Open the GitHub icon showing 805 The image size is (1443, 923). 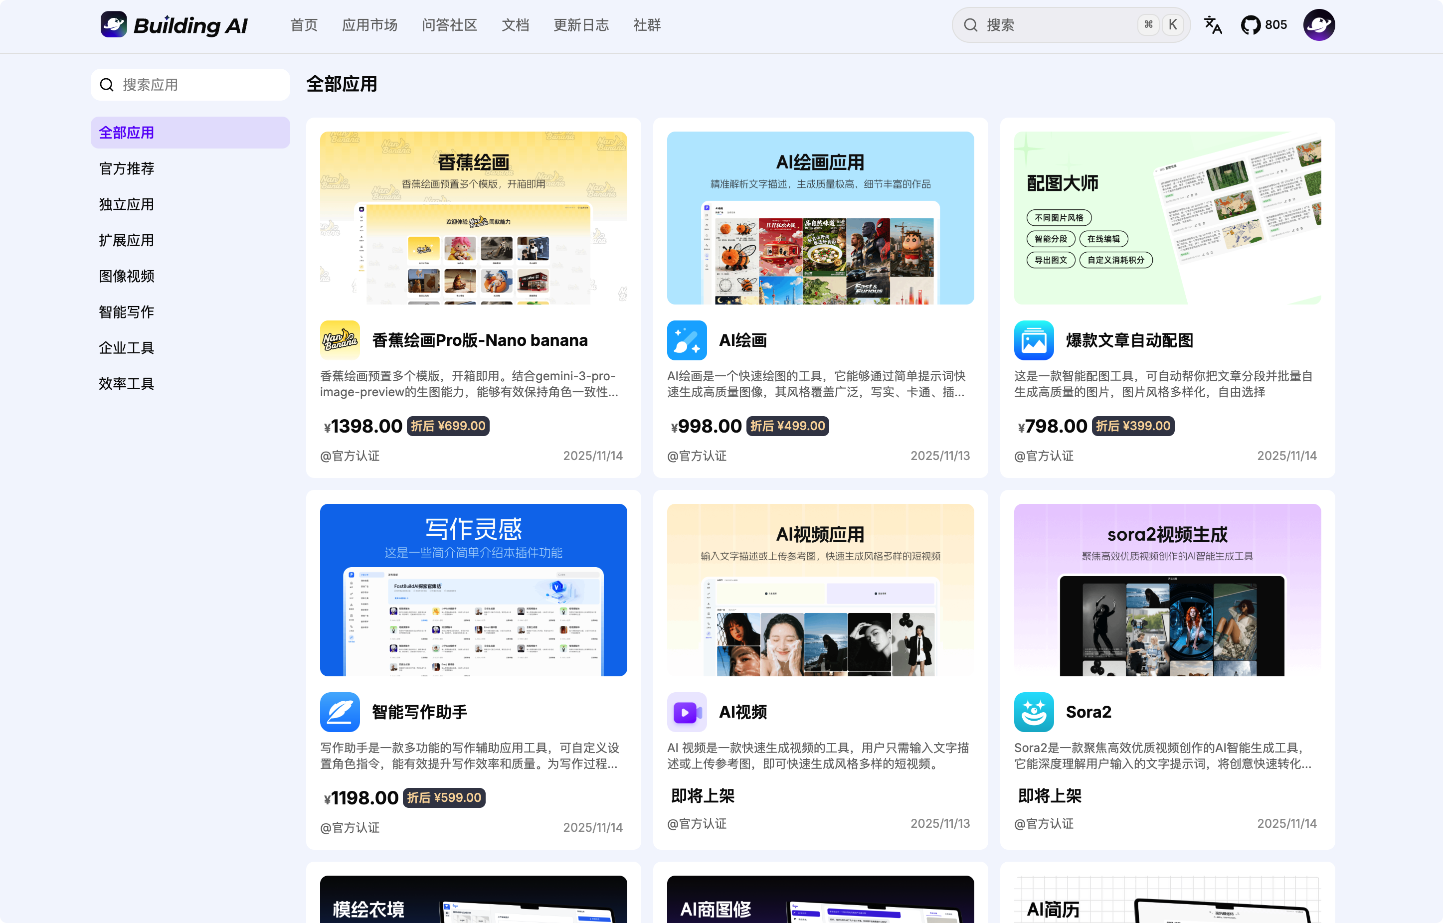(1264, 25)
